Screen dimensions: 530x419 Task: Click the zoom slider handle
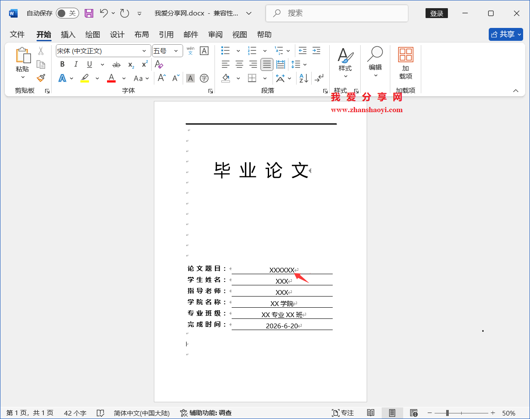point(447,413)
